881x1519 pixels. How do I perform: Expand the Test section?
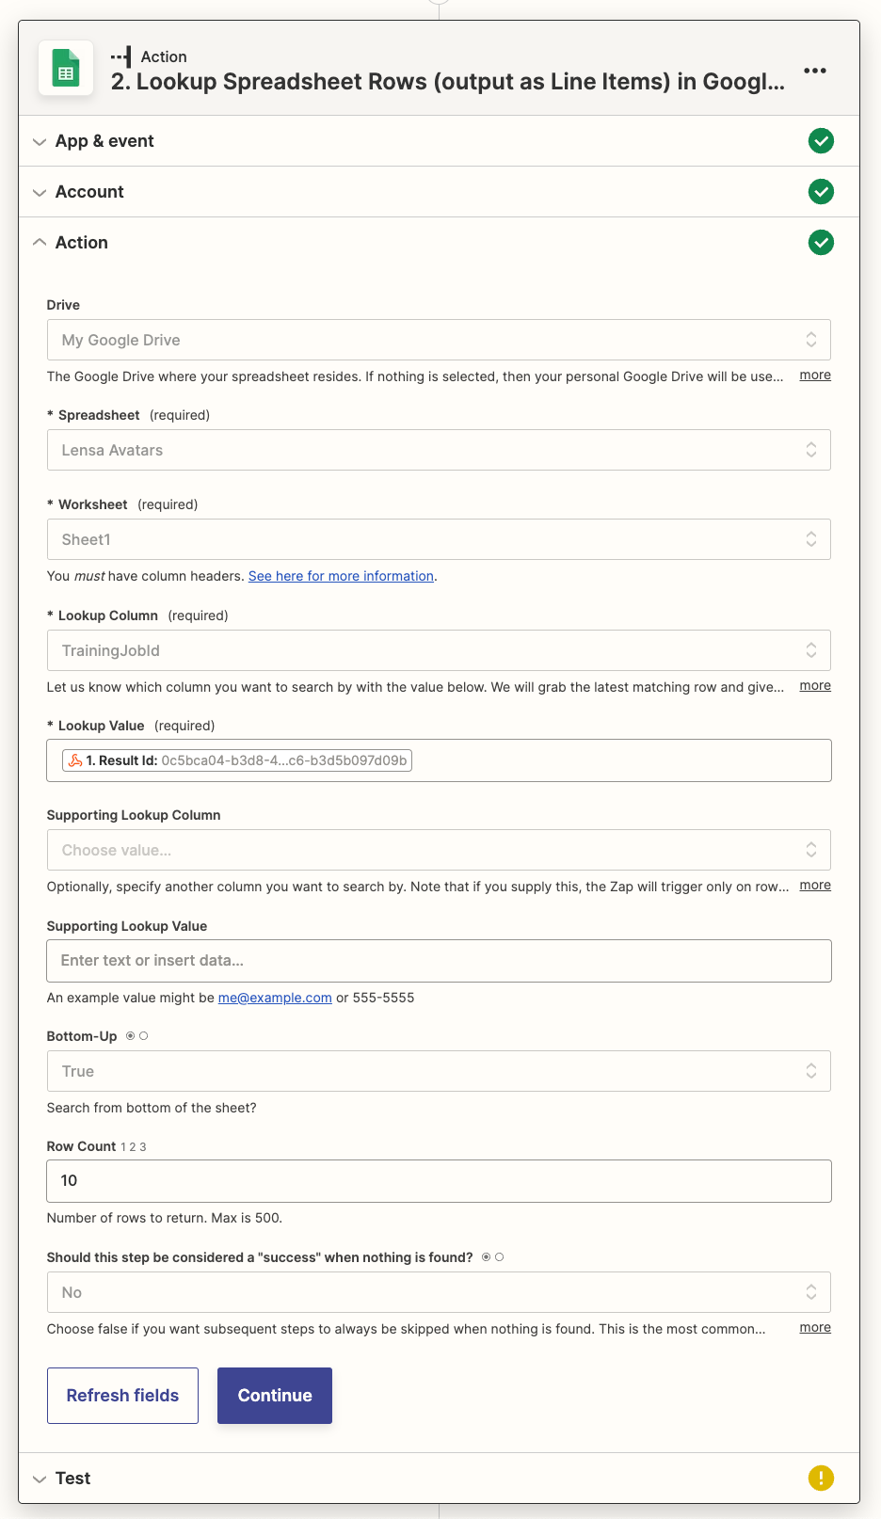72,1478
